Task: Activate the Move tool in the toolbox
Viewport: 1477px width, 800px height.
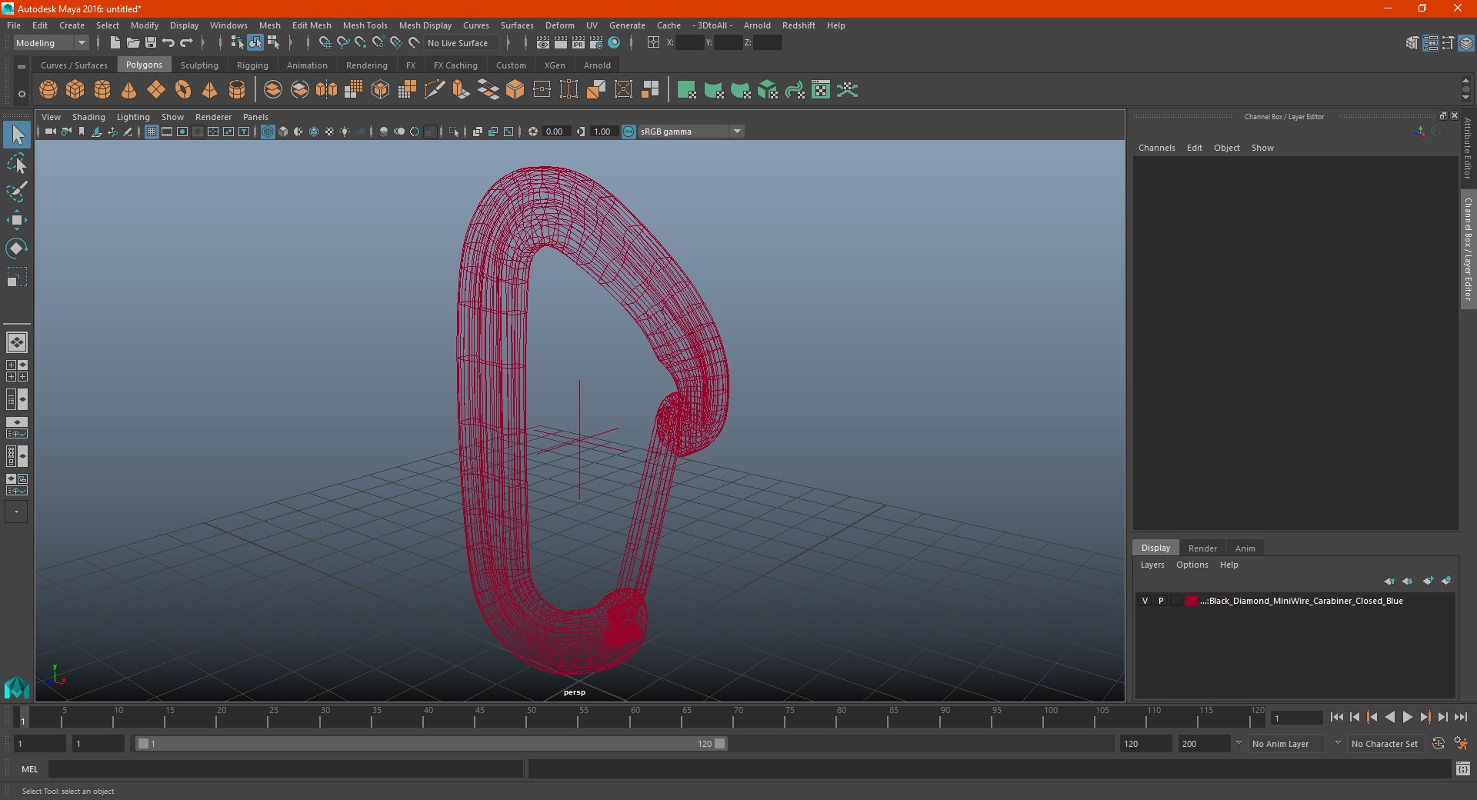Action: coord(16,220)
